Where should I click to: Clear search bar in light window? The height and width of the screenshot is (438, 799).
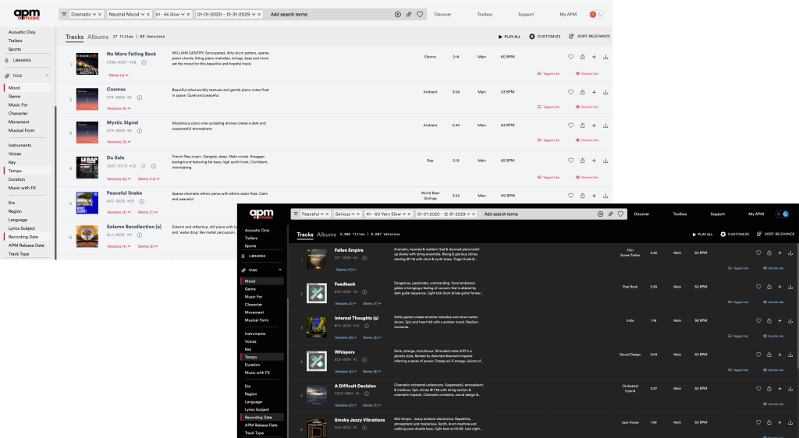pos(398,14)
